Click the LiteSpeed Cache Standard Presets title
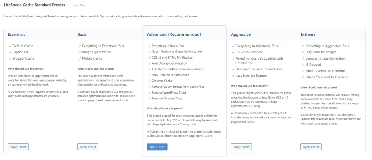 click(x=35, y=5)
